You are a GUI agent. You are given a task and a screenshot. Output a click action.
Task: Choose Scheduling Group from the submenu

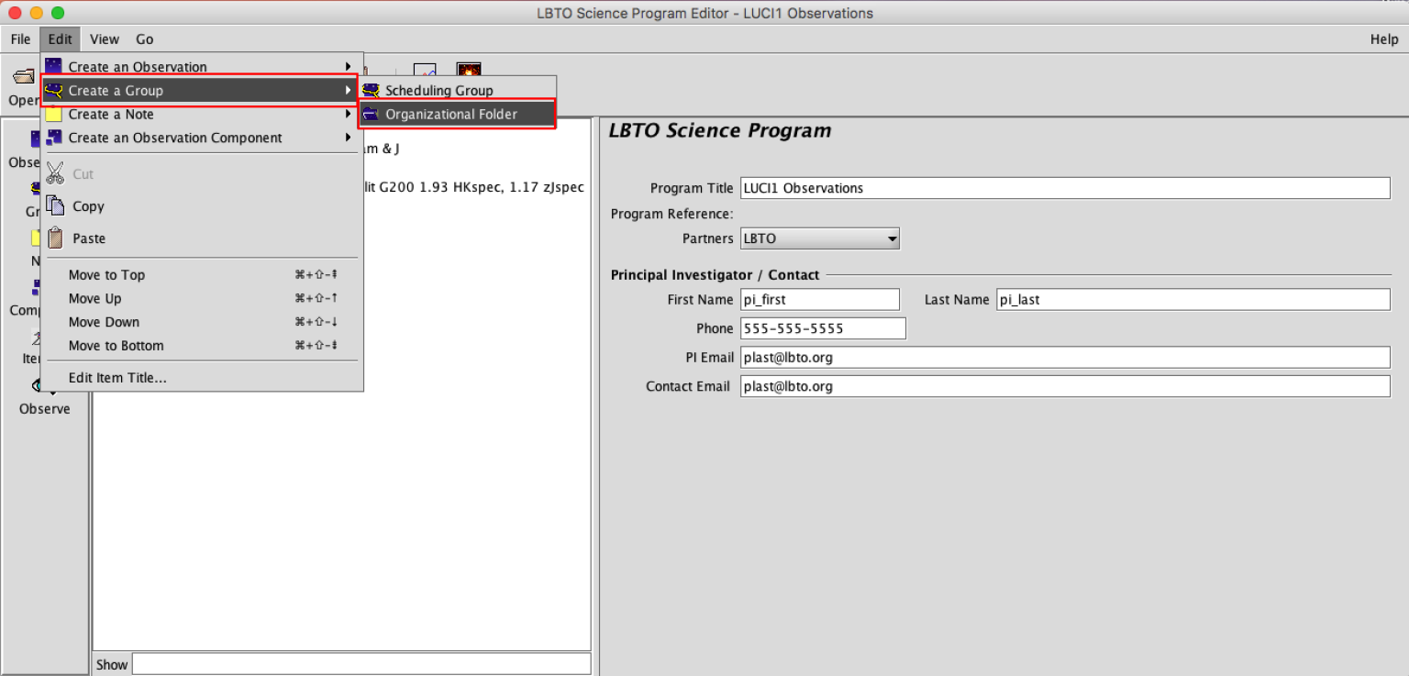(x=457, y=91)
